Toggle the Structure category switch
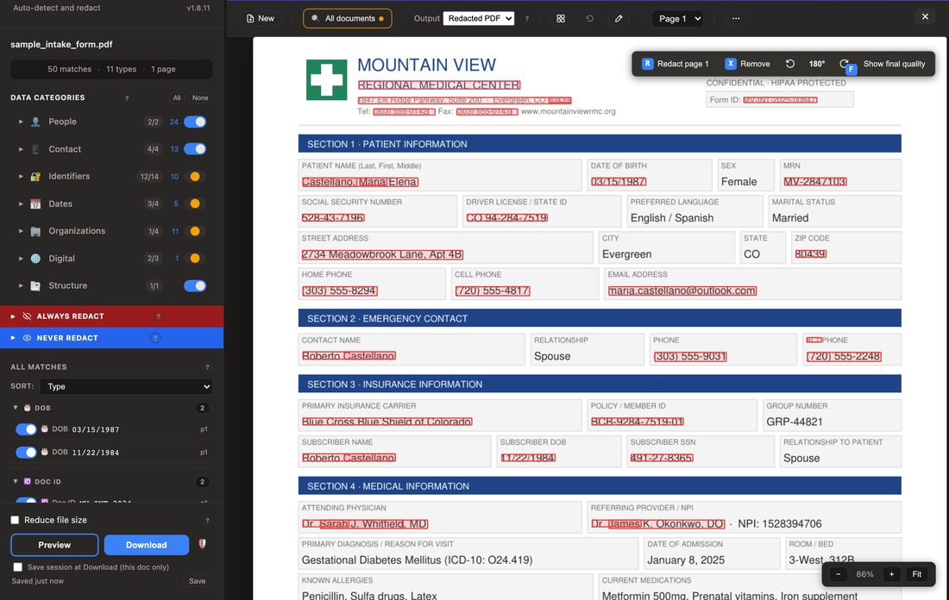949x600 pixels. click(x=195, y=285)
